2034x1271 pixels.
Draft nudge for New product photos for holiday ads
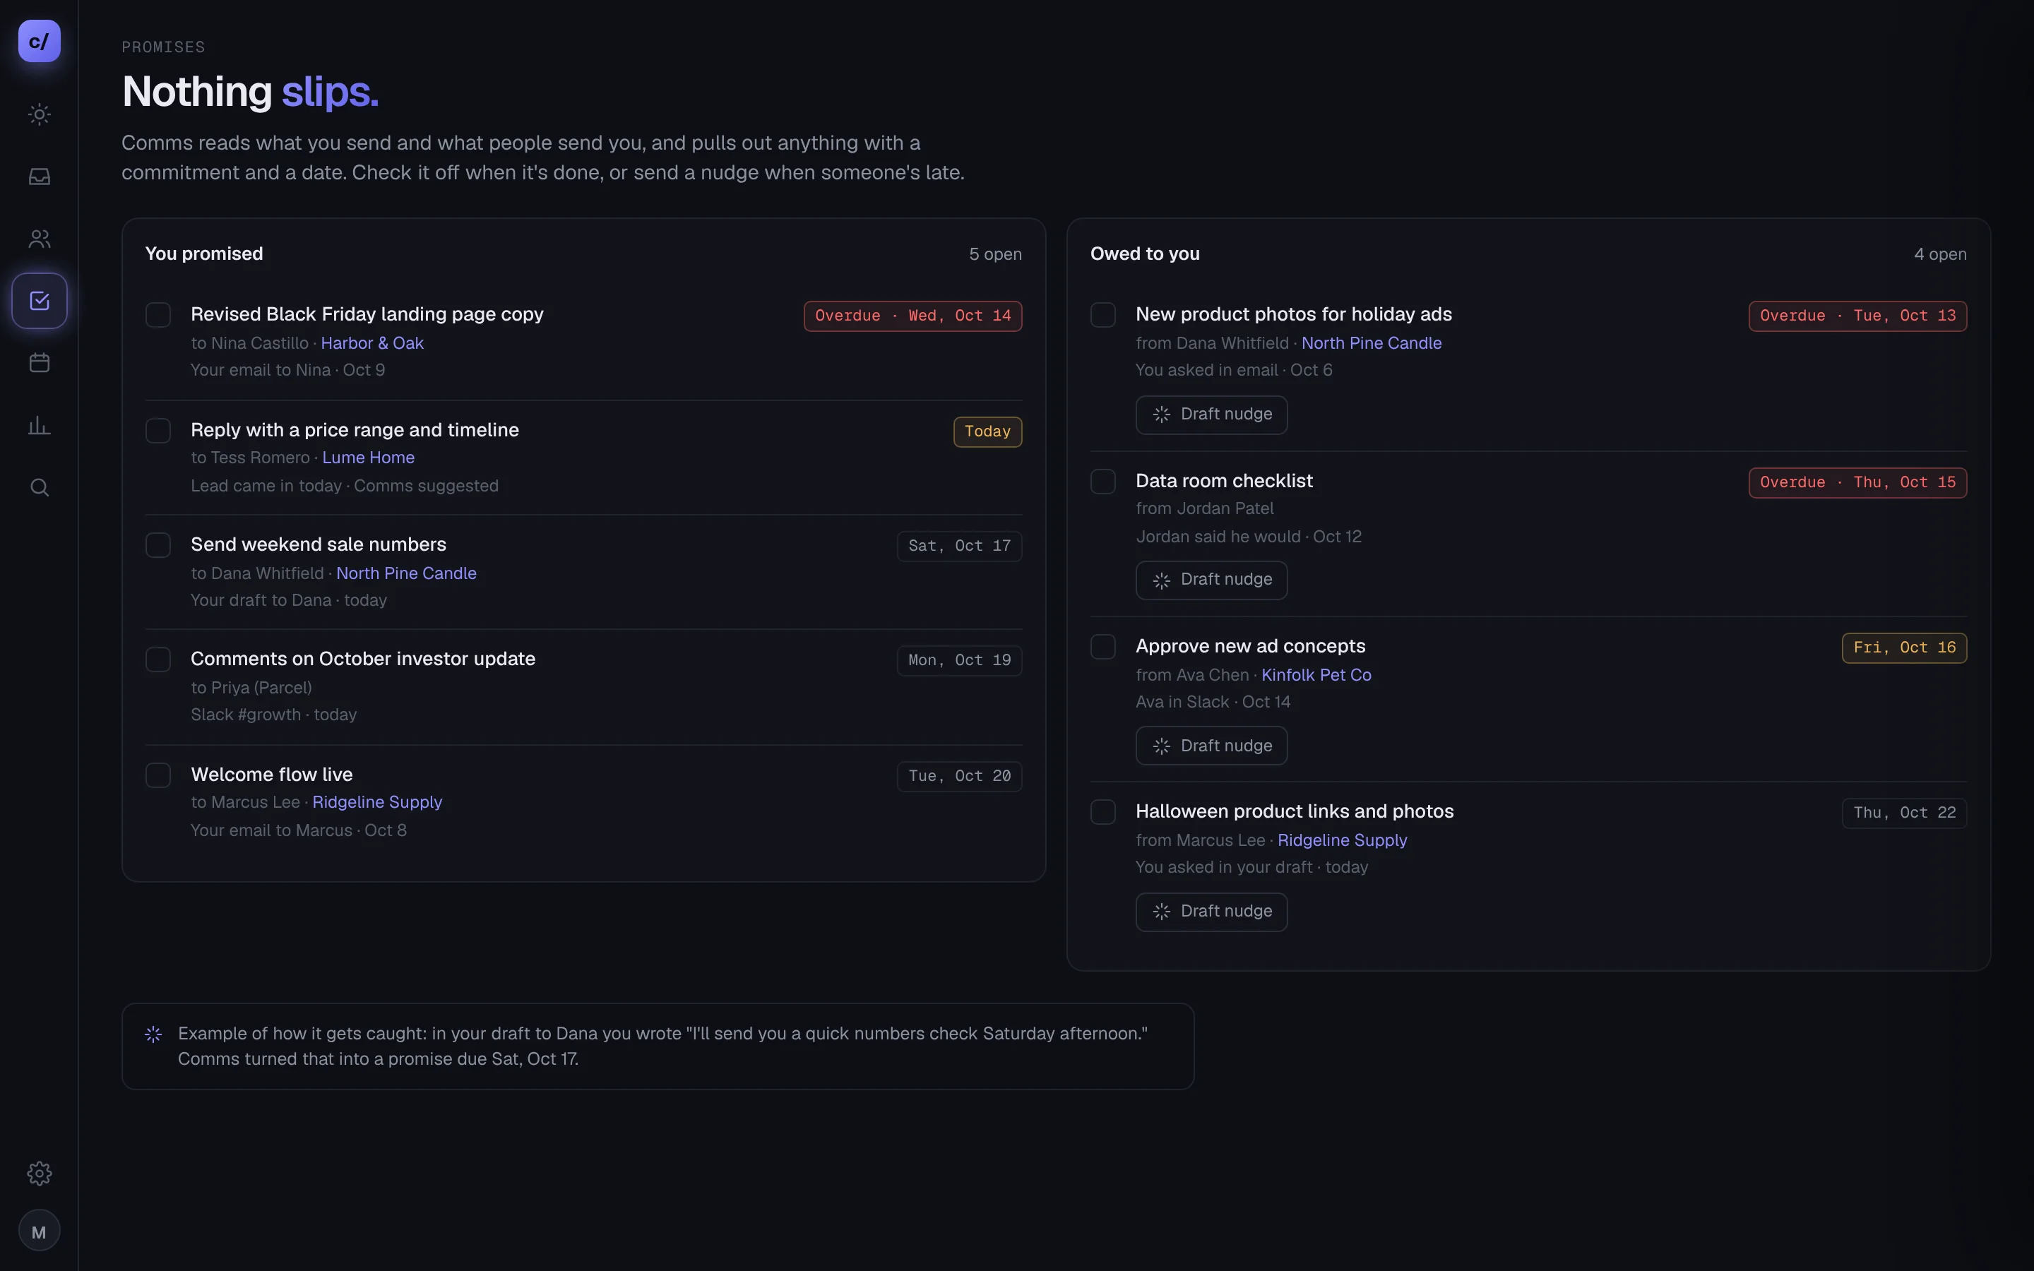click(x=1211, y=414)
